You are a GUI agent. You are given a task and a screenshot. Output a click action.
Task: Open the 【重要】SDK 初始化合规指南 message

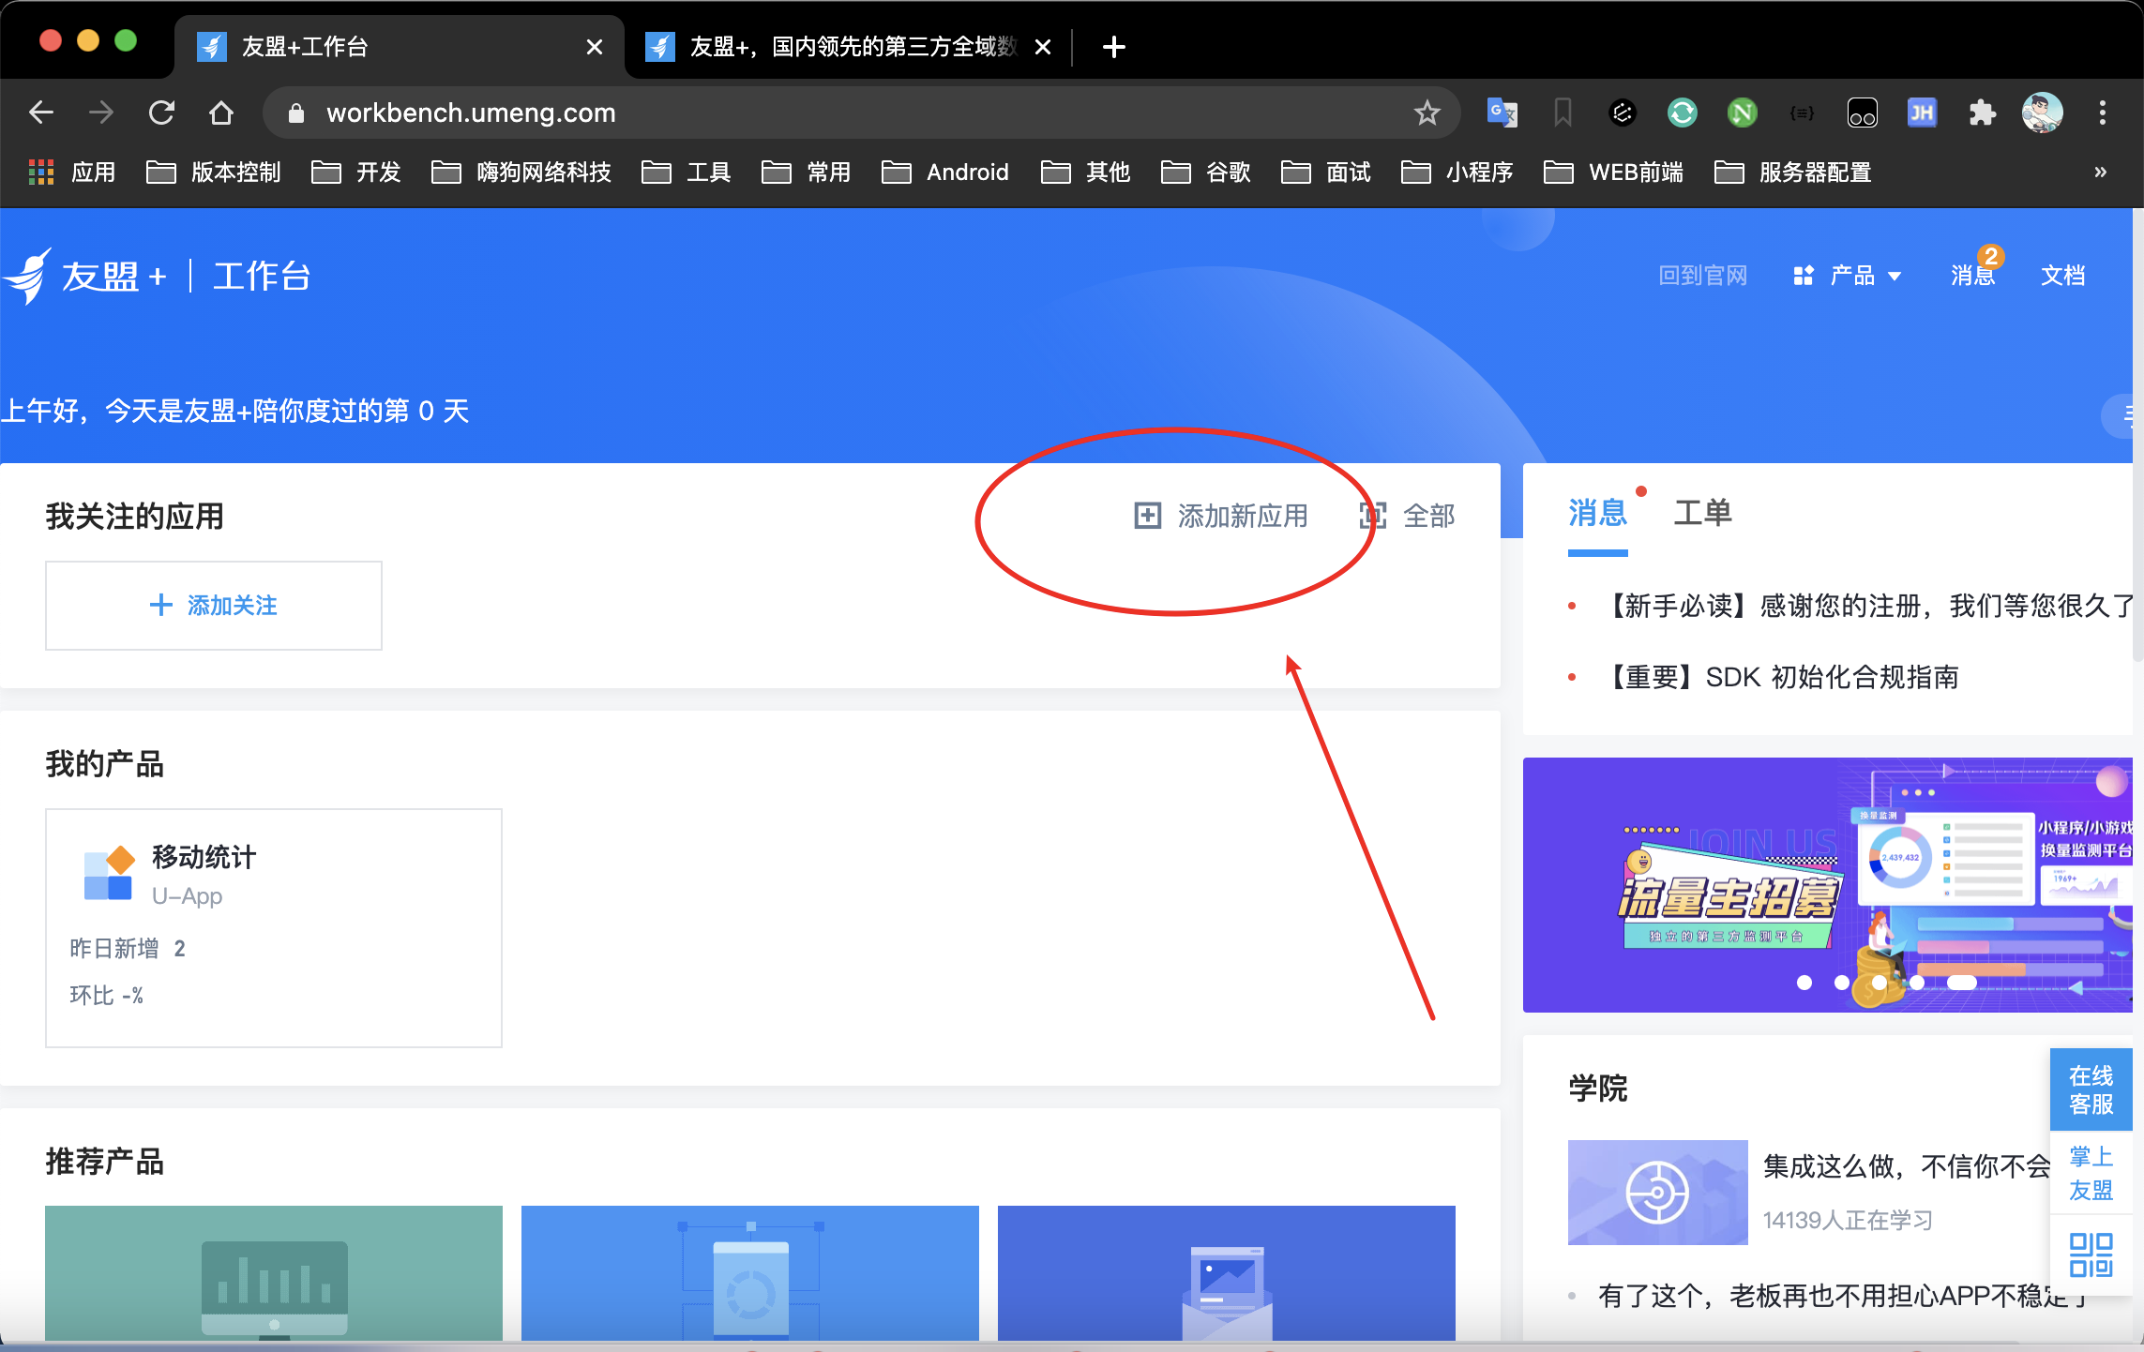pyautogui.click(x=1780, y=677)
